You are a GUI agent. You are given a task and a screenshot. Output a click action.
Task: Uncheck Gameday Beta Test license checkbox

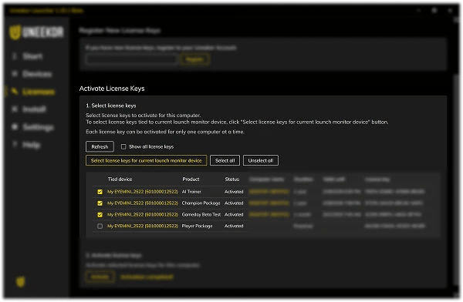tap(100, 215)
